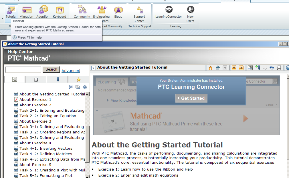
Task: Go to Help Center home icon
Action: (211, 68)
